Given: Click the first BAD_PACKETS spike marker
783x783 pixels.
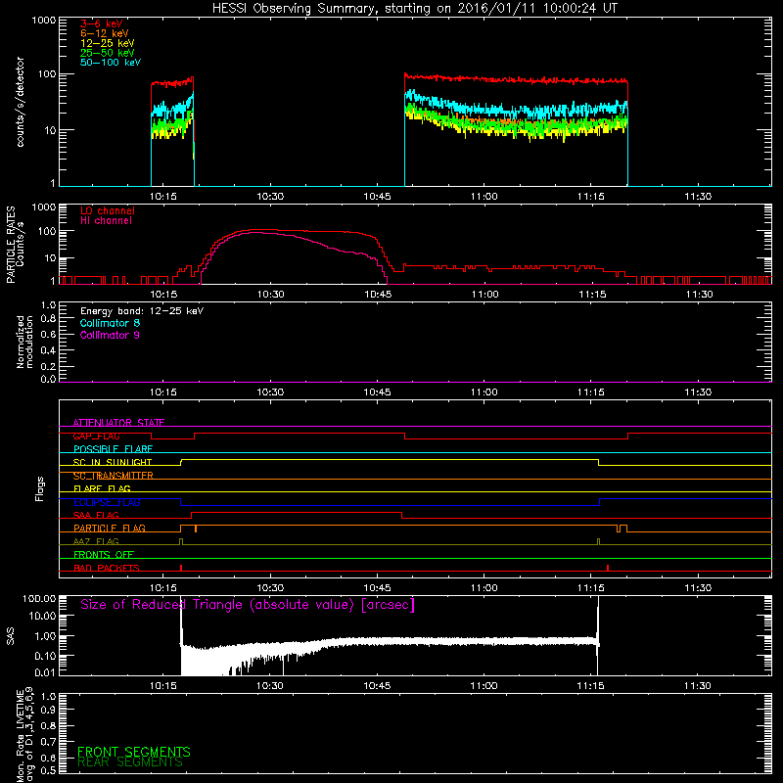Looking at the screenshot, I should 181,568.
